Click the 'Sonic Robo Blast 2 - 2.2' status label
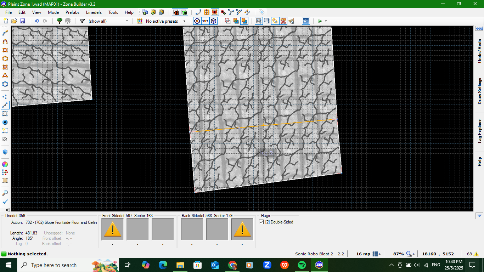Image resolution: width=484 pixels, height=272 pixels. pos(319,254)
